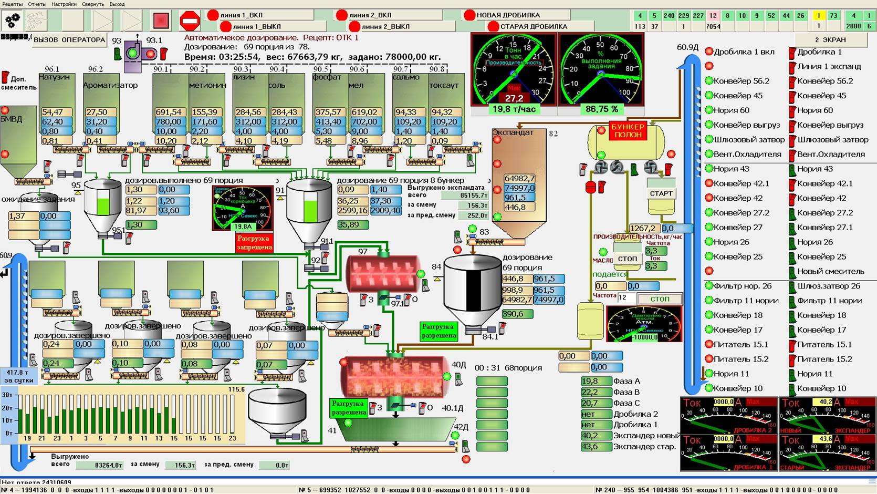Viewport: 877px width, 494px height.
Task: Click the green СТОП button beside Частота 12
Action: (660, 299)
